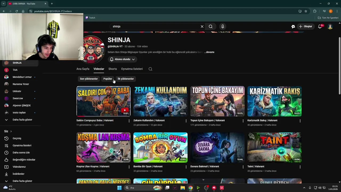Open the Windows Start menu

[119, 188]
